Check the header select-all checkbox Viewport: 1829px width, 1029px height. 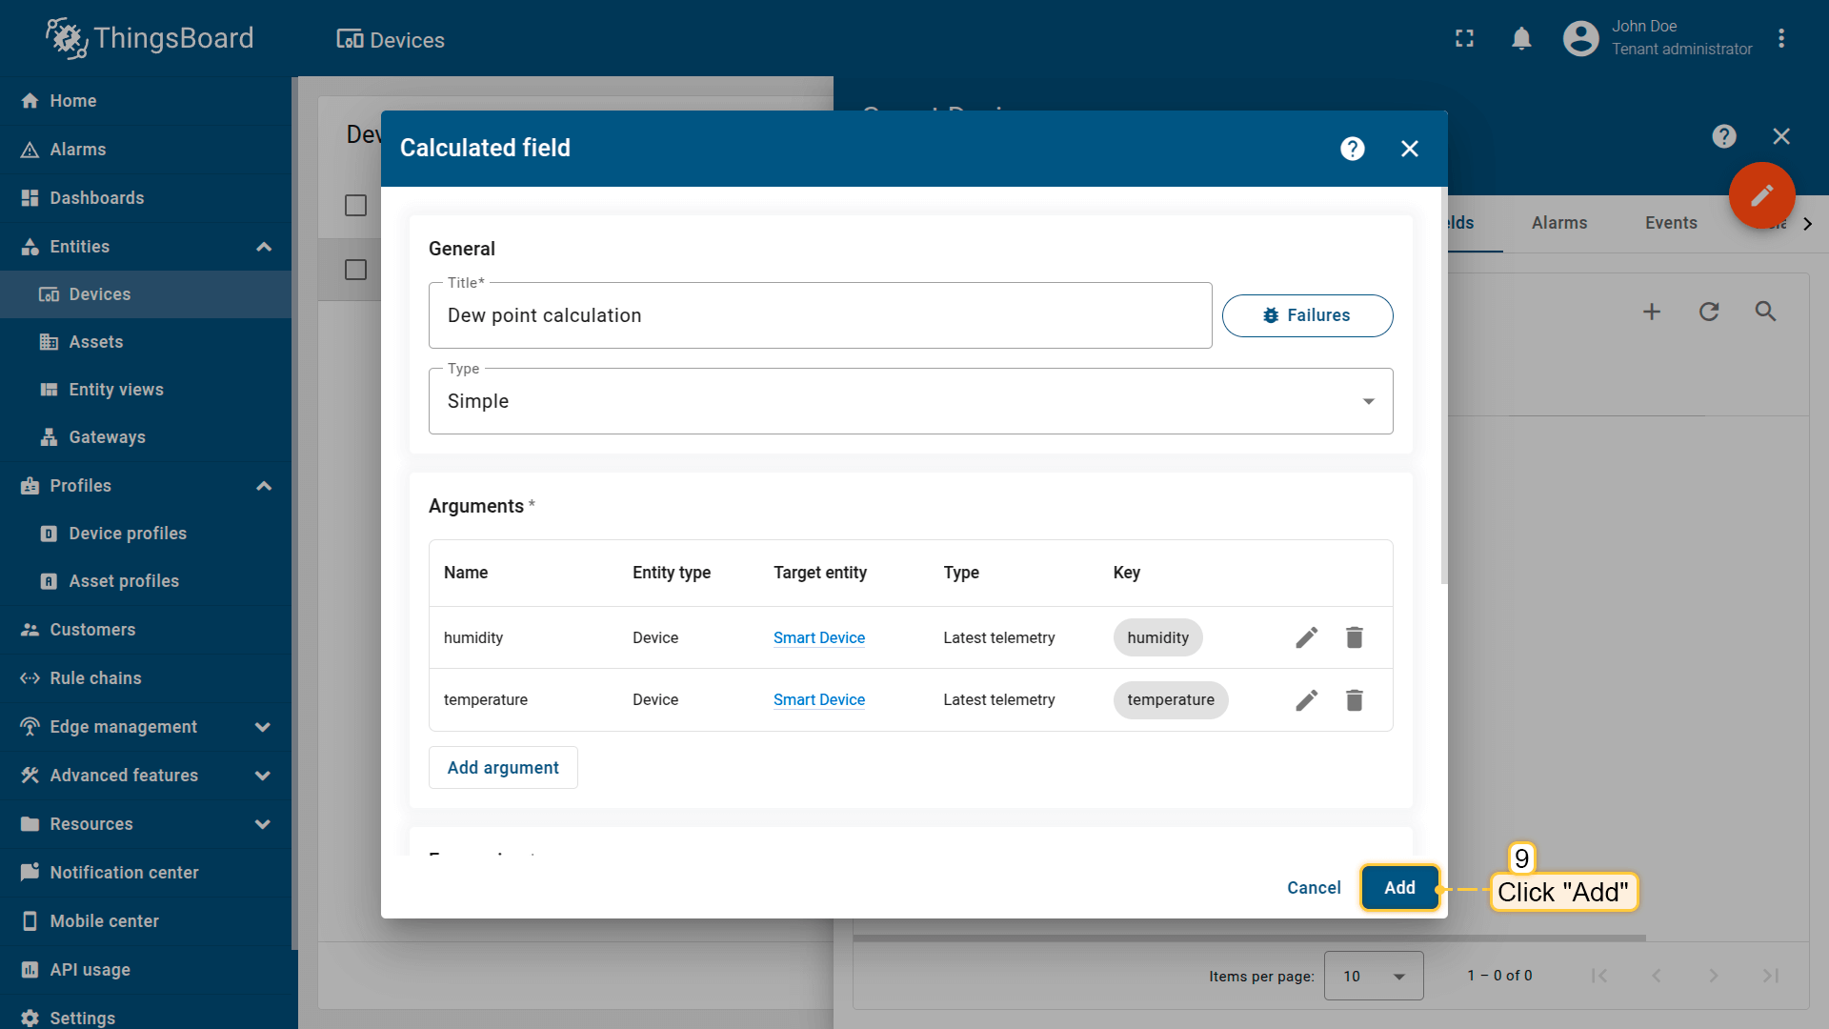pyautogui.click(x=355, y=206)
